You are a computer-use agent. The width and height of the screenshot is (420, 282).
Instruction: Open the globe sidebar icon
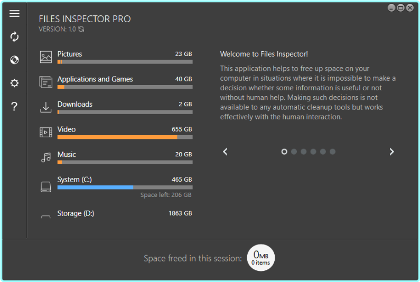click(x=14, y=60)
